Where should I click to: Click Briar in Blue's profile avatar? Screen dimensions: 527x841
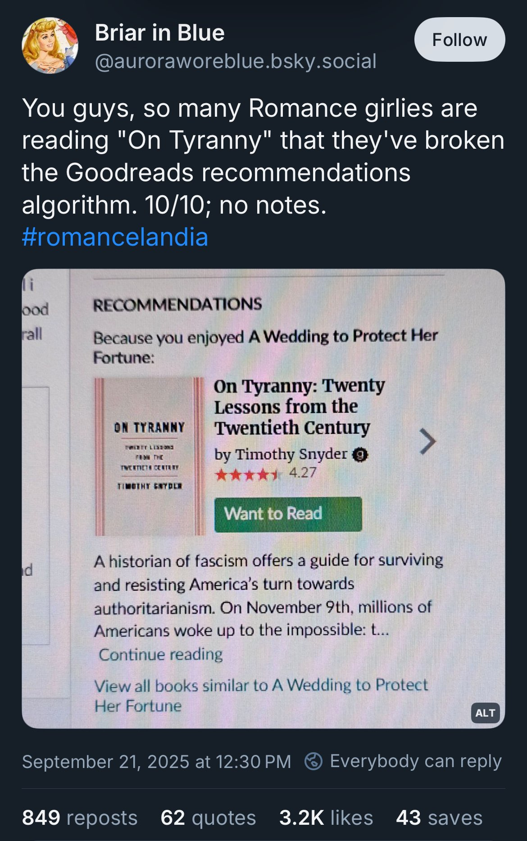click(50, 46)
